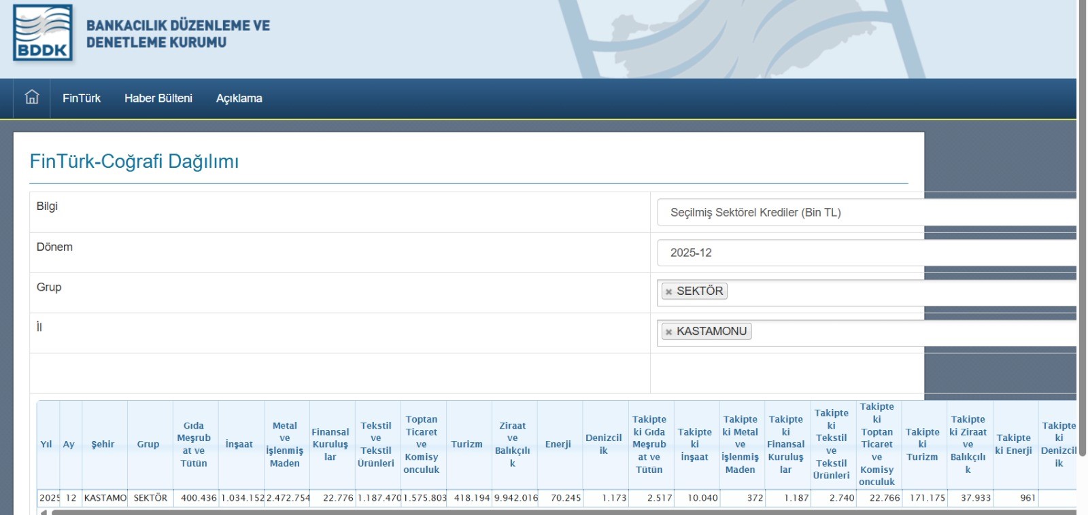The image size is (1088, 515).
Task: Click the table's horizontal scrollbar track
Action: (544, 512)
